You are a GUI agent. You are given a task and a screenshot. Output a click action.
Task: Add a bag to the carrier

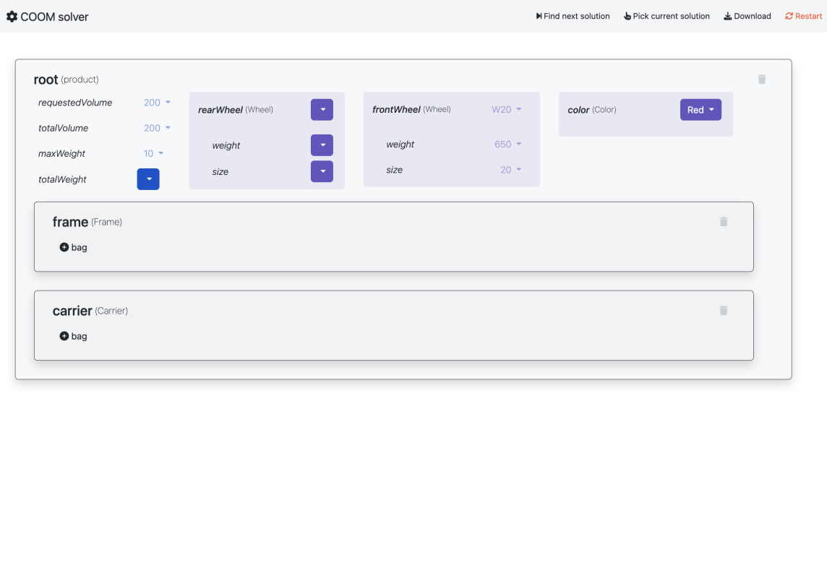pyautogui.click(x=73, y=336)
